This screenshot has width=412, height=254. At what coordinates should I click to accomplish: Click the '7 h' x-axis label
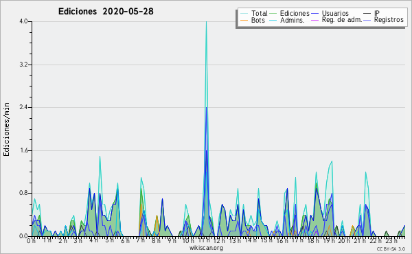tap(141, 240)
